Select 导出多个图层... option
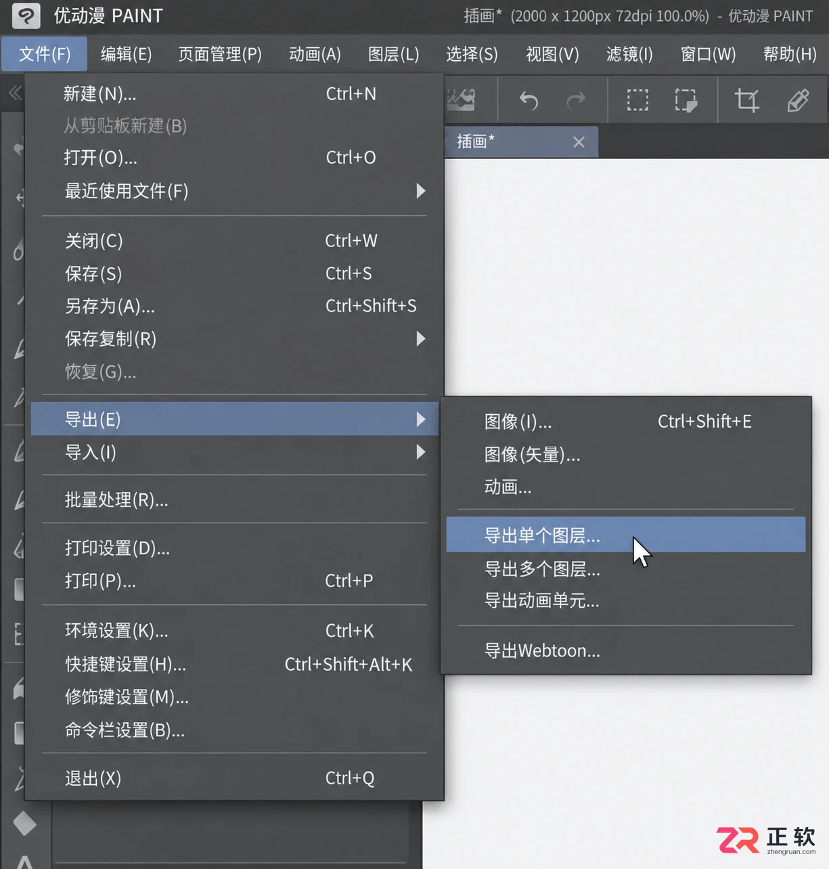The width and height of the screenshot is (829, 869). click(x=626, y=569)
